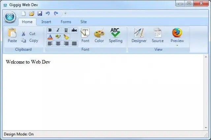Go to the Forms ribbon tab
The image size is (211, 140).
(66, 22)
